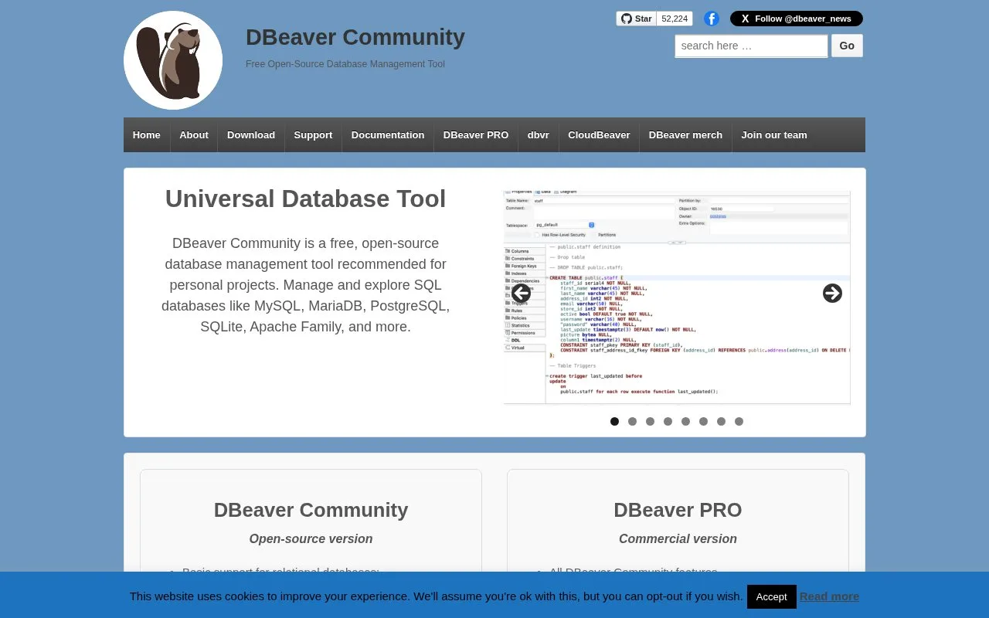Open the DBeaver Facebook page icon
The image size is (989, 618).
(x=712, y=19)
